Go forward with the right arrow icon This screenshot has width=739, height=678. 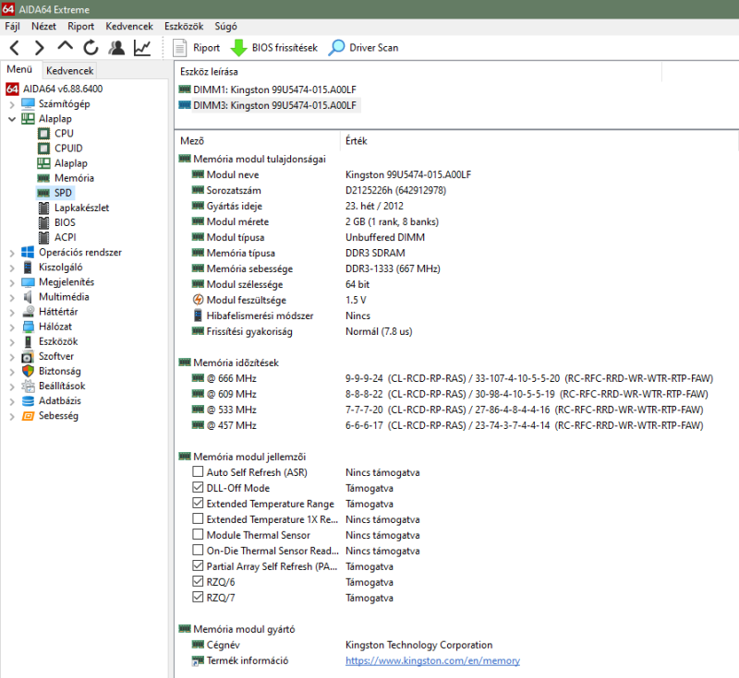click(x=40, y=48)
